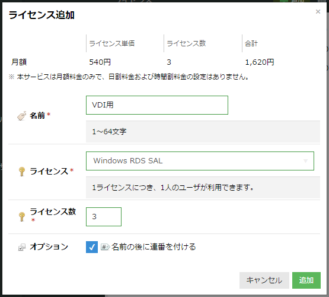Open the Windows RDS SAL license dropdown

[200, 161]
